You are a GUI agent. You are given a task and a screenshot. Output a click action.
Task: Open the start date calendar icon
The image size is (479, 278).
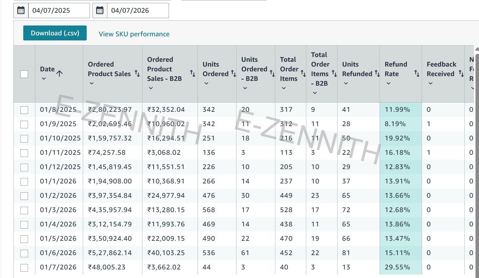pyautogui.click(x=21, y=11)
